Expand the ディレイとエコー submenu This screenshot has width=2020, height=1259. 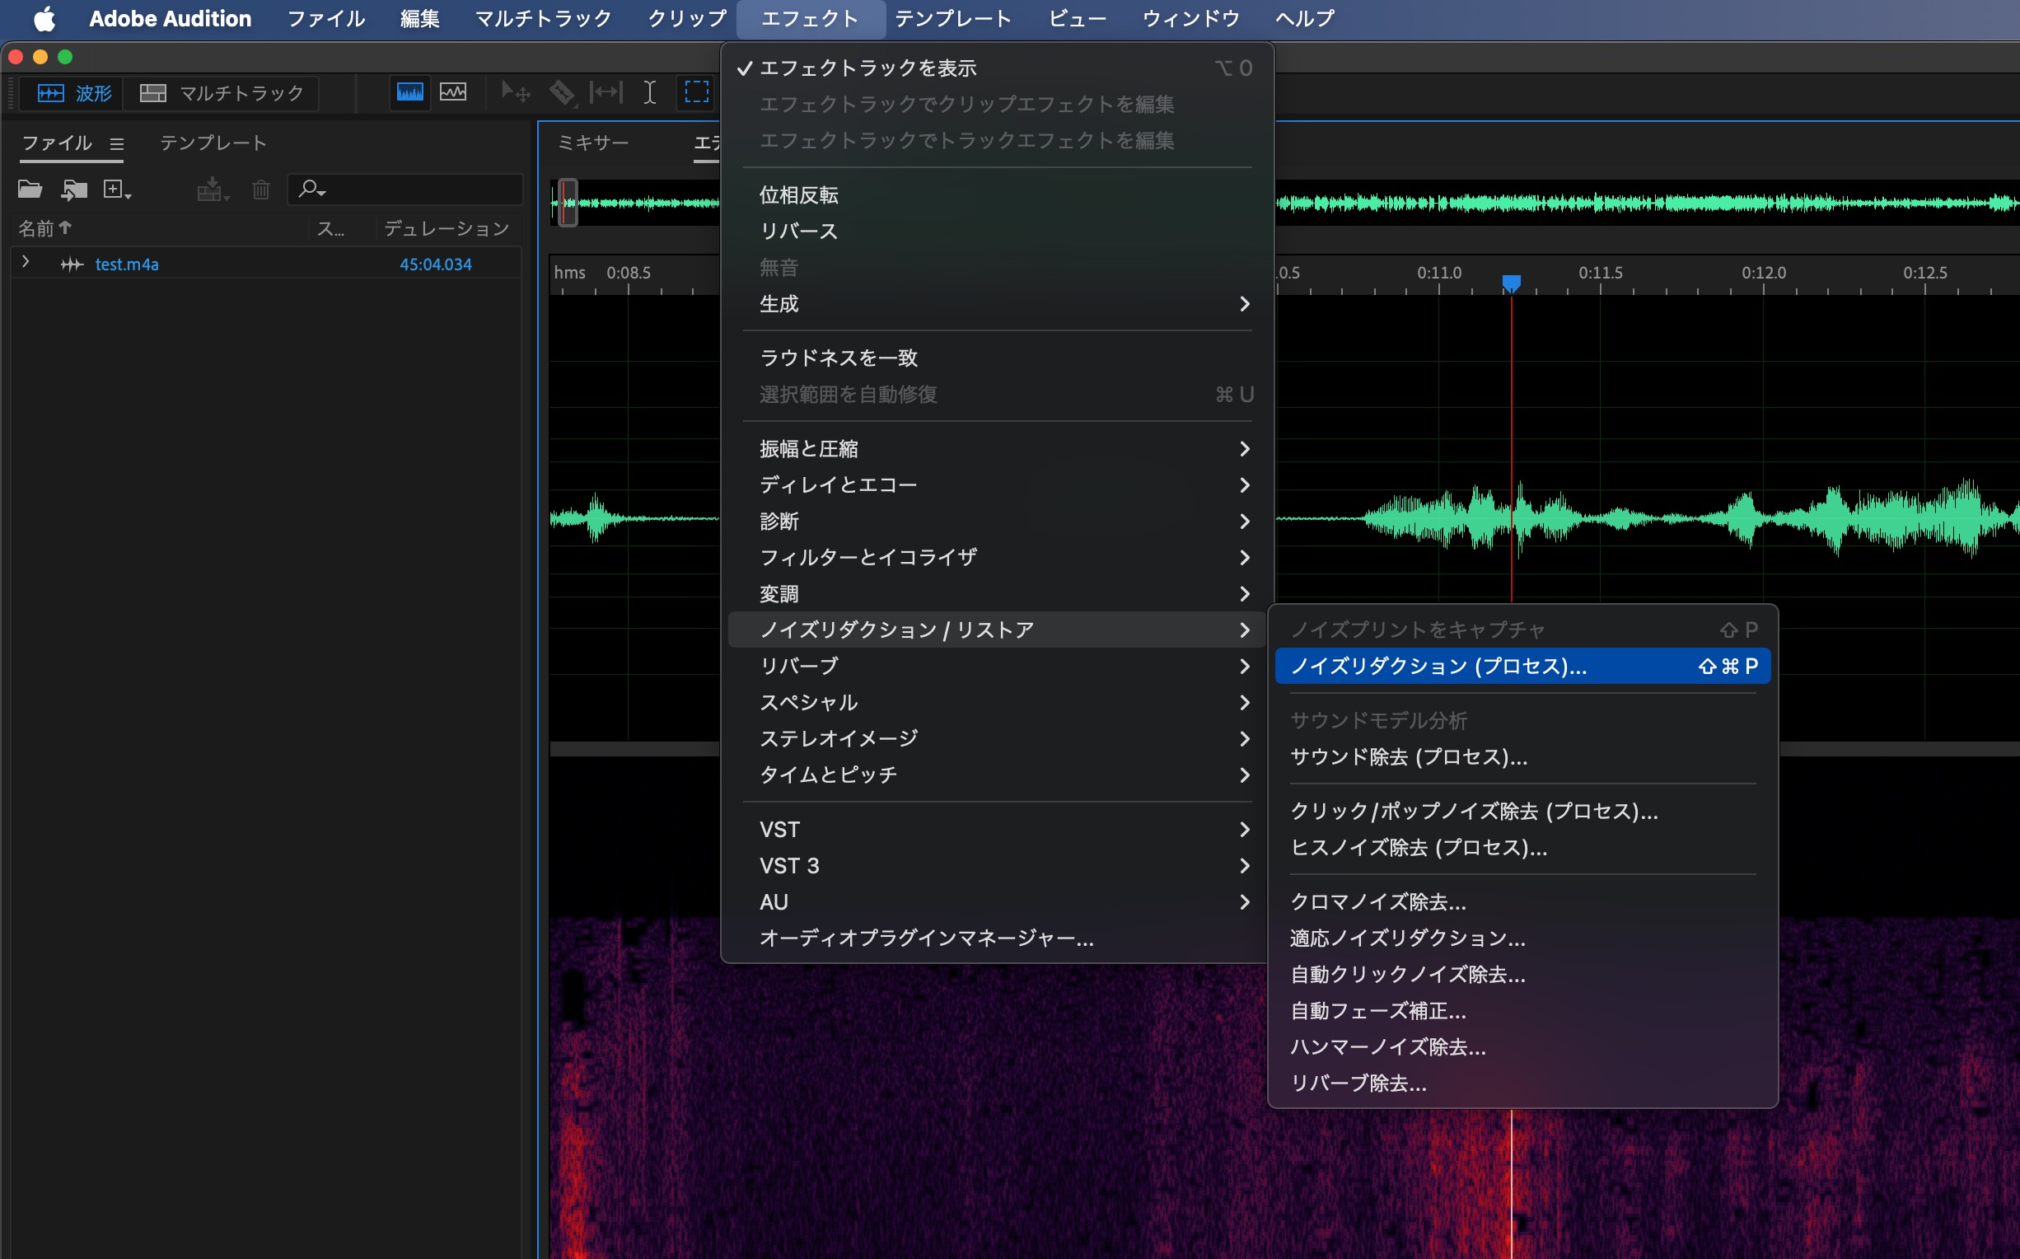point(996,484)
